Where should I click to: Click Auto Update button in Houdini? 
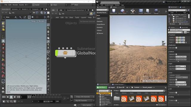pos(87,105)
